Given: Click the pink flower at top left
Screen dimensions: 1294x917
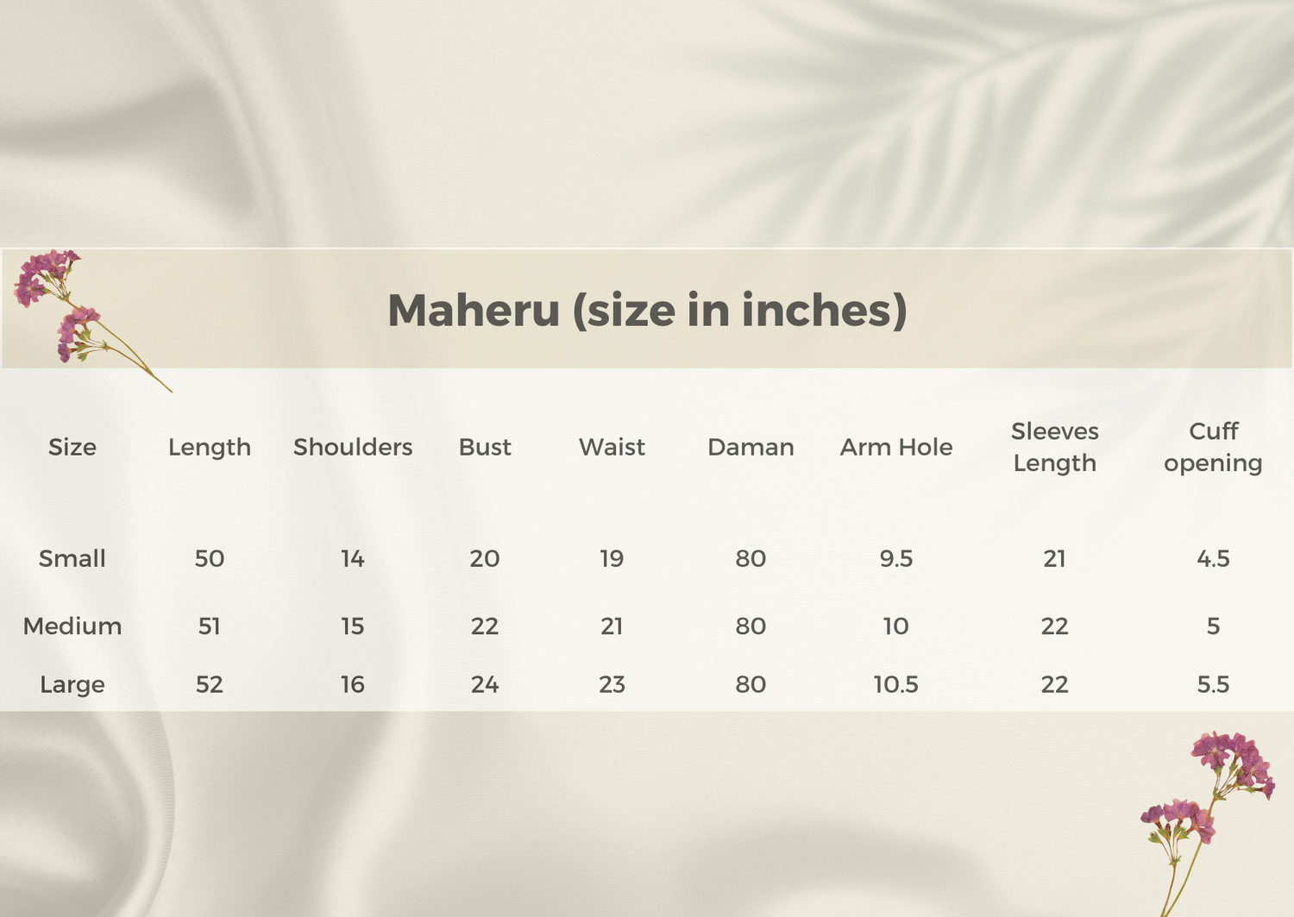Looking at the screenshot, I should tap(60, 302).
